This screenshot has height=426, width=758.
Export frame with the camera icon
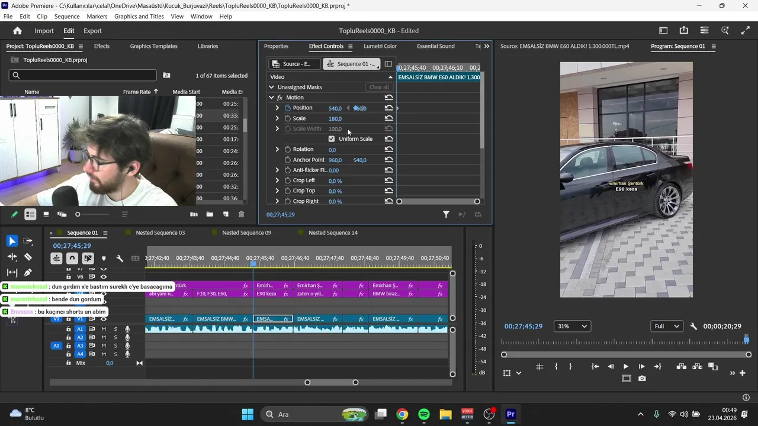[x=642, y=379]
